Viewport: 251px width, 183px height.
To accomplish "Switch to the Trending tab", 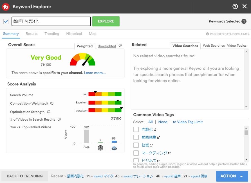I will tap(52, 34).
